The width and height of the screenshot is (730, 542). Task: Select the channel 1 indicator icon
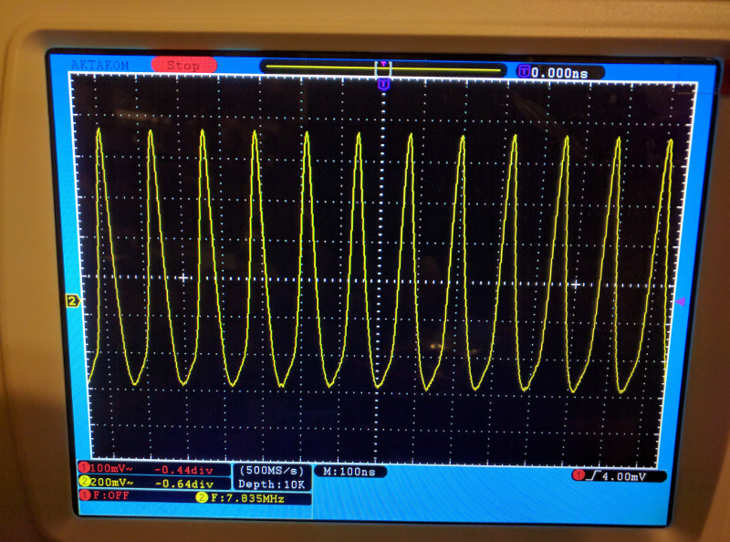coord(82,467)
